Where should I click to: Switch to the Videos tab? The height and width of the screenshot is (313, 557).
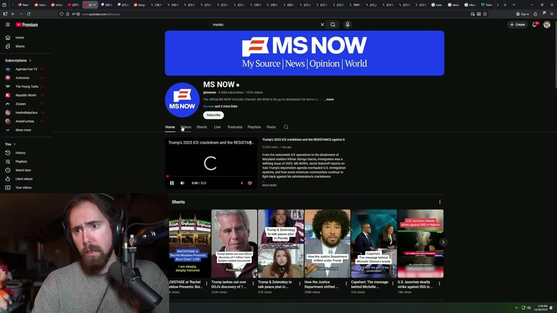click(x=186, y=127)
